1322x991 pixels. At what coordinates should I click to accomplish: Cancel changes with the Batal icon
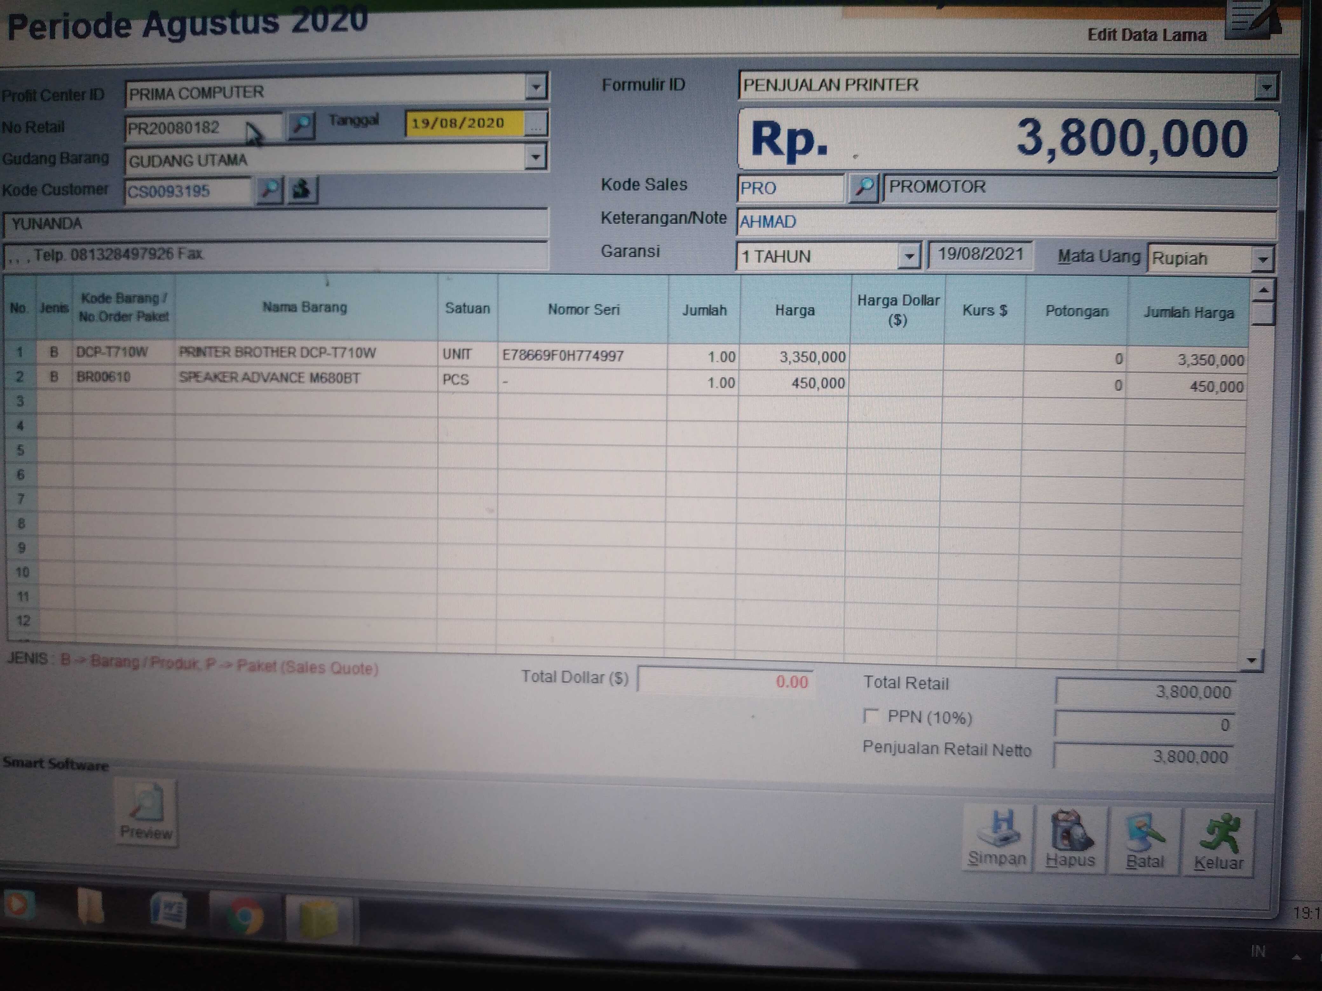click(x=1144, y=842)
